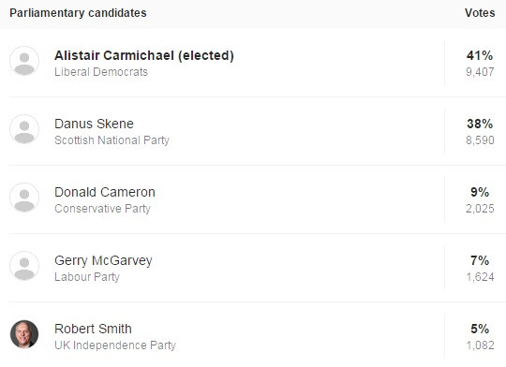Viewport: 506px width, 367px height.
Task: Select the Danus Skene candidate name
Action: coord(94,124)
